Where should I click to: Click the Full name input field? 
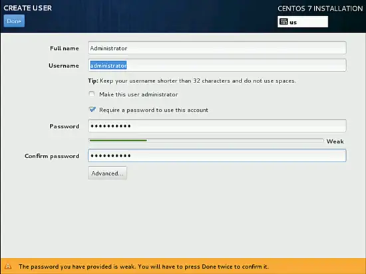pos(217,48)
